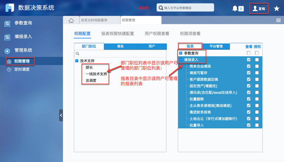This screenshot has height=162, width=284.
Task: Select the 平台管理 permissions tab
Action: pyautogui.click(x=216, y=46)
